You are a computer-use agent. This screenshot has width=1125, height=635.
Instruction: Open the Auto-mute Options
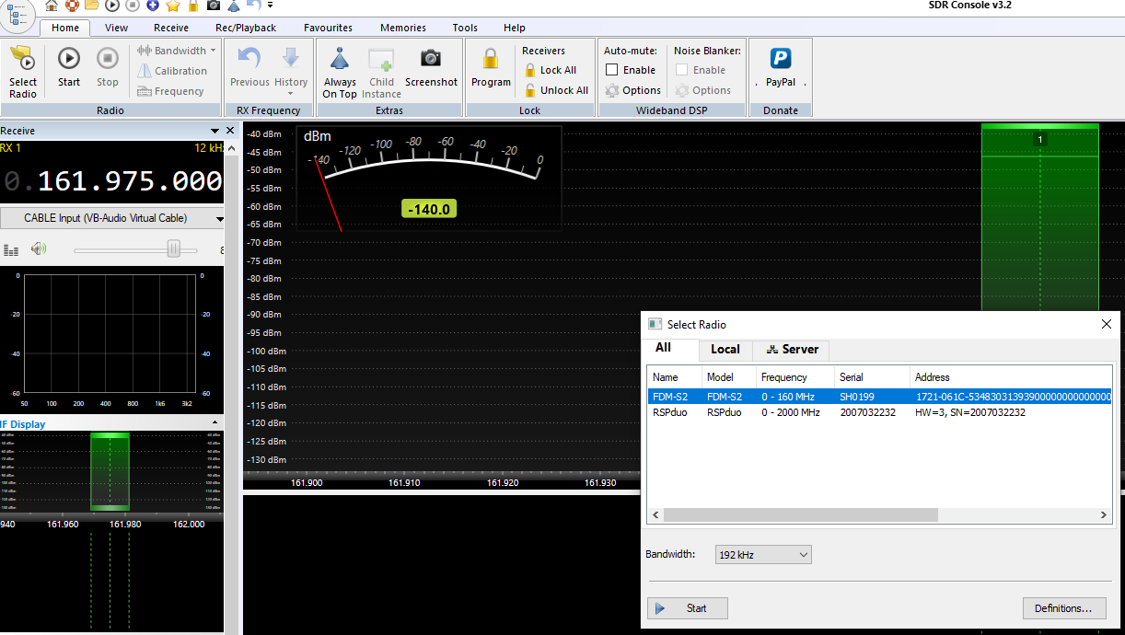click(633, 90)
